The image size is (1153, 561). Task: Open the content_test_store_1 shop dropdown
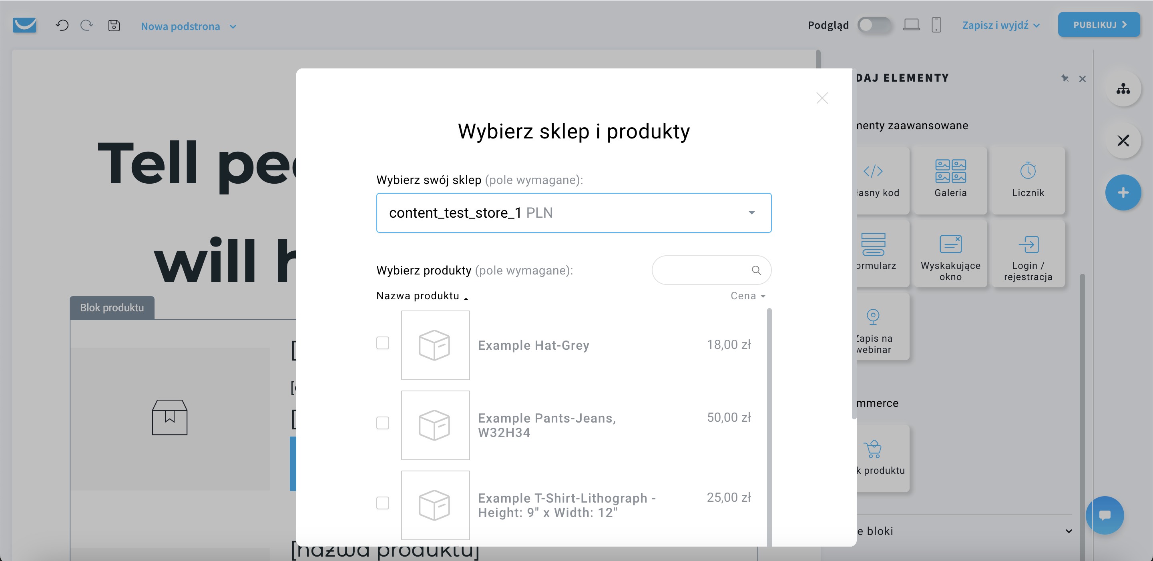[x=573, y=213]
